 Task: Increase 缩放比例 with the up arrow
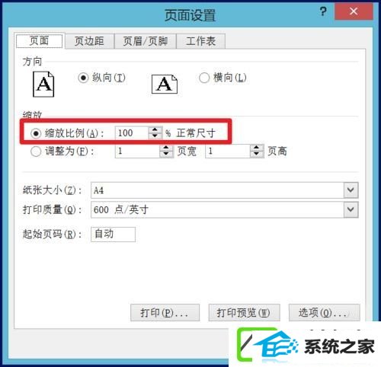click(155, 129)
